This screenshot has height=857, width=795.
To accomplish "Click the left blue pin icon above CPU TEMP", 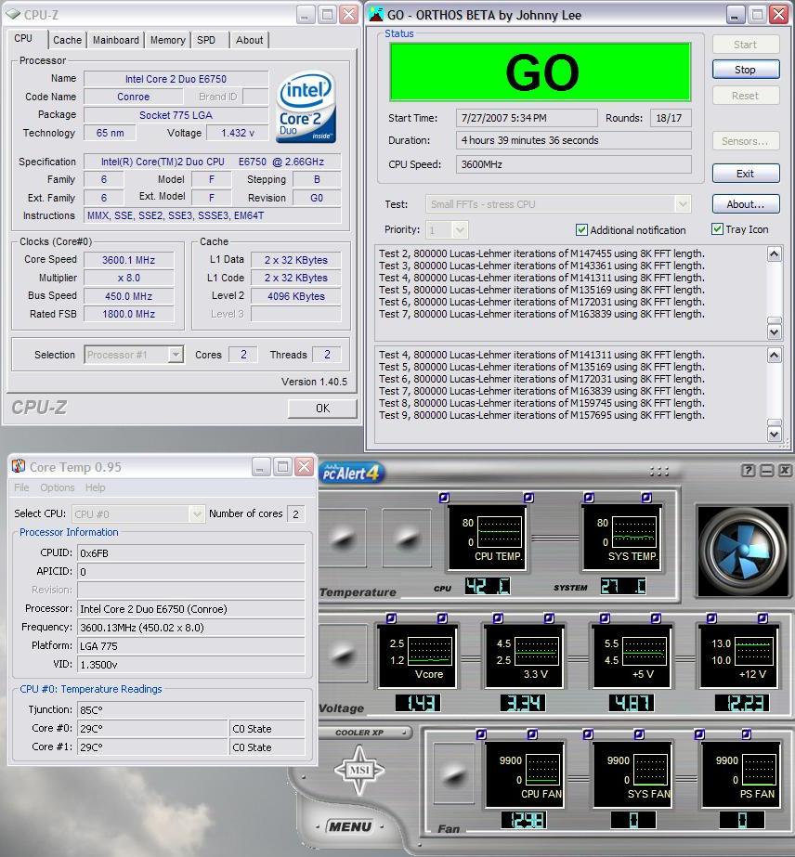I will [444, 498].
